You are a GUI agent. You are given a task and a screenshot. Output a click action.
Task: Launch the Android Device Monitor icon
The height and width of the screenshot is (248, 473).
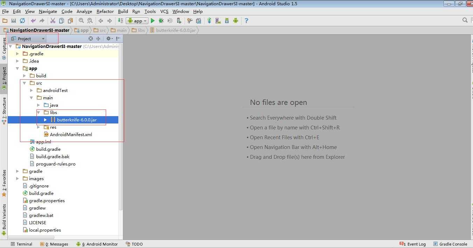click(236, 21)
